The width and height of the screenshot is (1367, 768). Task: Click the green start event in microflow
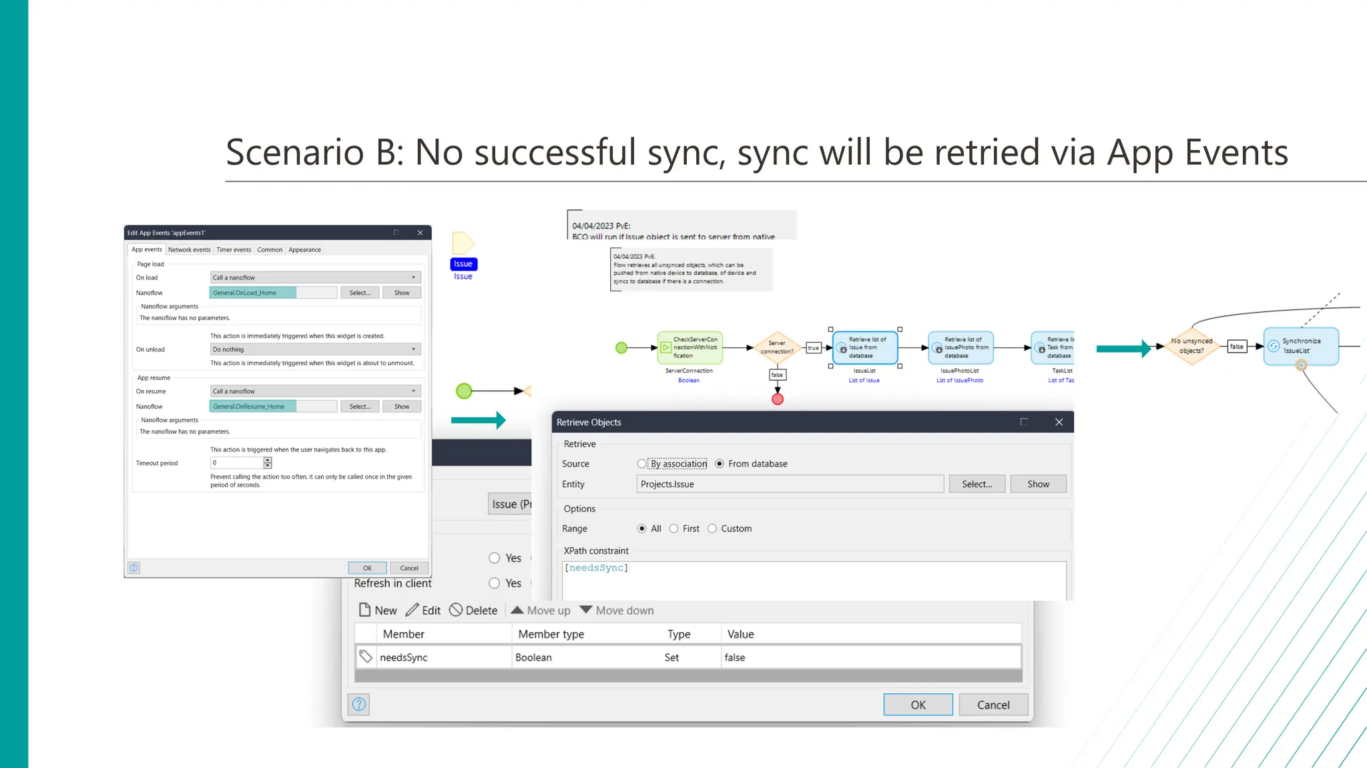[x=621, y=348]
